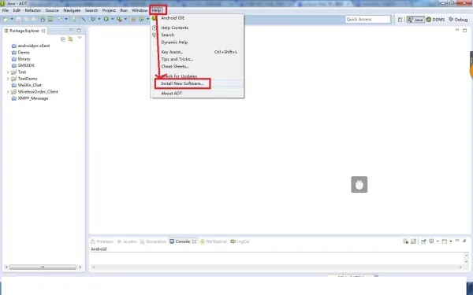The height and width of the screenshot is (295, 473).
Task: Open the Debug configurations dropdown arrow
Action: pos(99,19)
